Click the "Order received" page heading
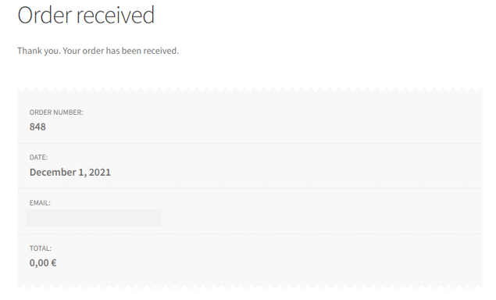The image size is (496, 300). point(86,15)
